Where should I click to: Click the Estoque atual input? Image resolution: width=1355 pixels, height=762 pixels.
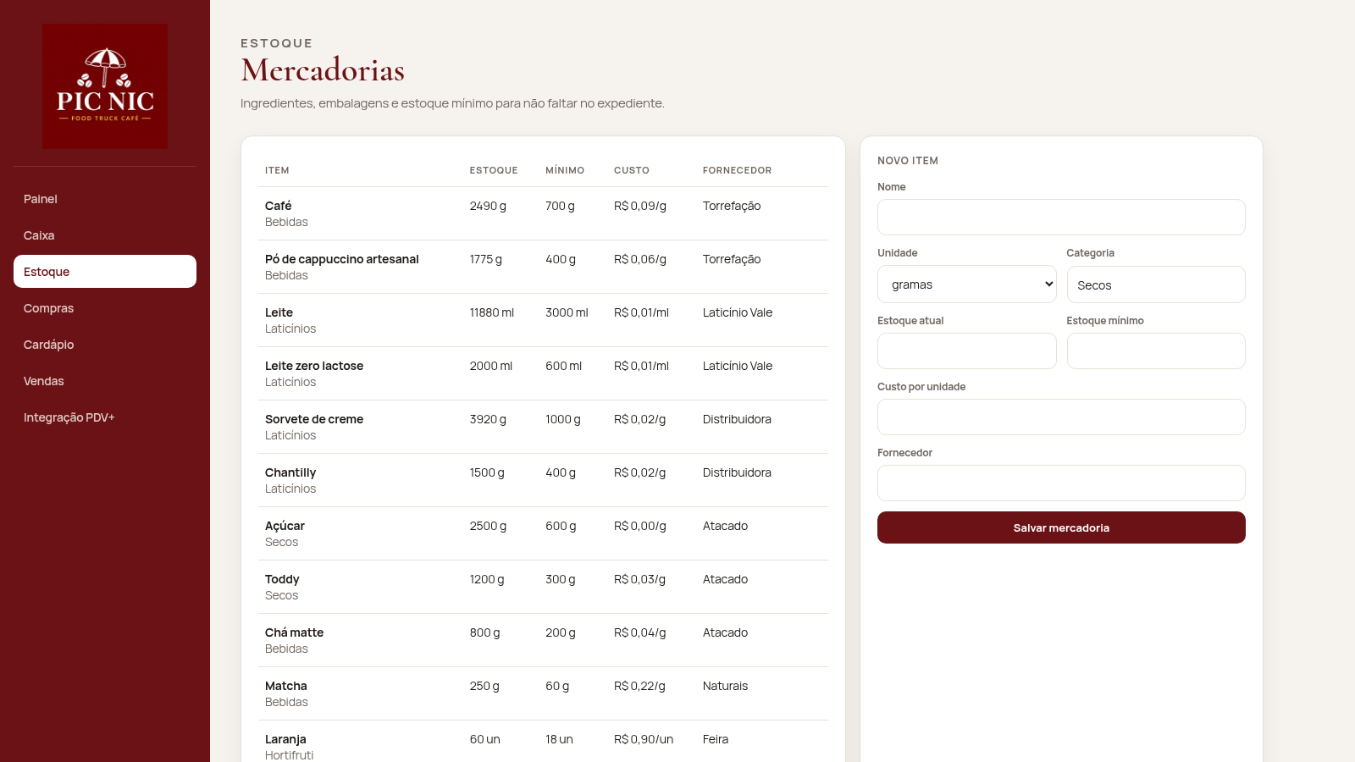(967, 351)
